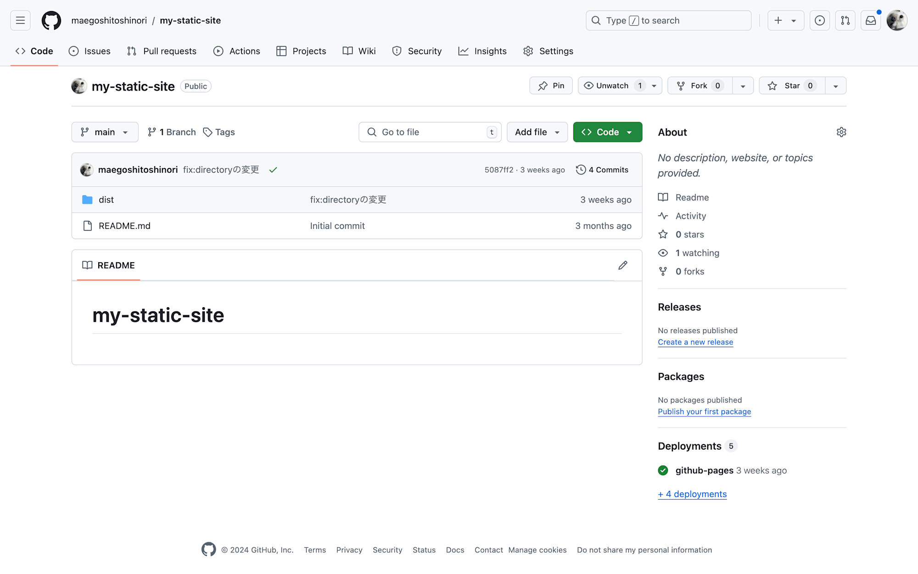Expand the Watch dropdown arrow
Viewport: 918px width, 574px height.
654,85
